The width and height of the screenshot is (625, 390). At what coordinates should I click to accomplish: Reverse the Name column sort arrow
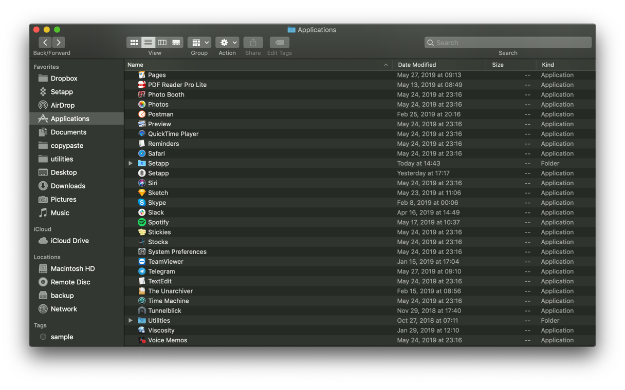click(386, 65)
